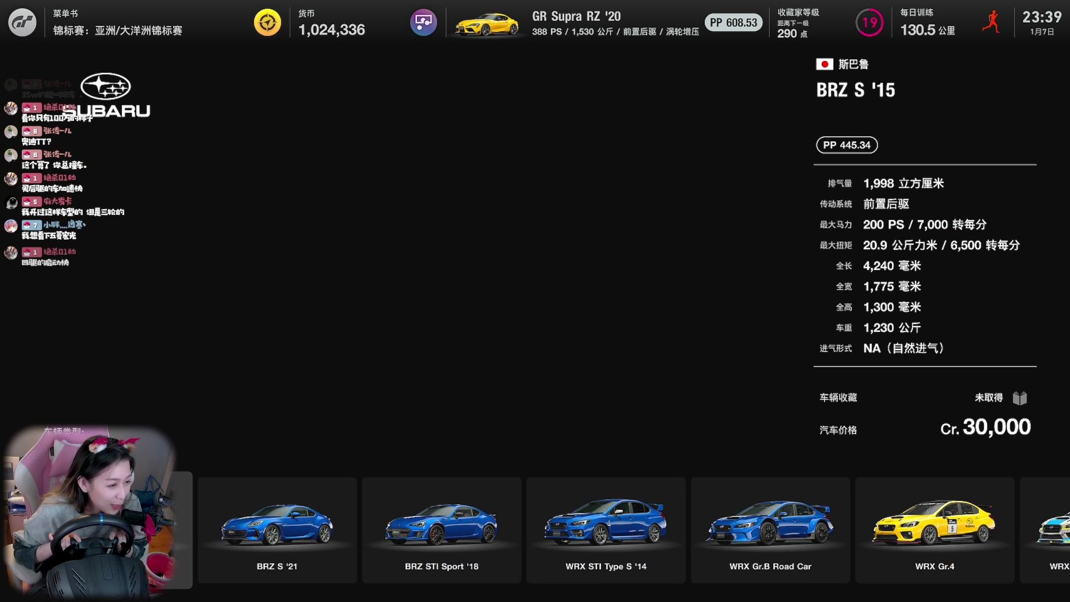Click the car price Cr. 30,000
This screenshot has width=1070, height=602.
[x=985, y=428]
